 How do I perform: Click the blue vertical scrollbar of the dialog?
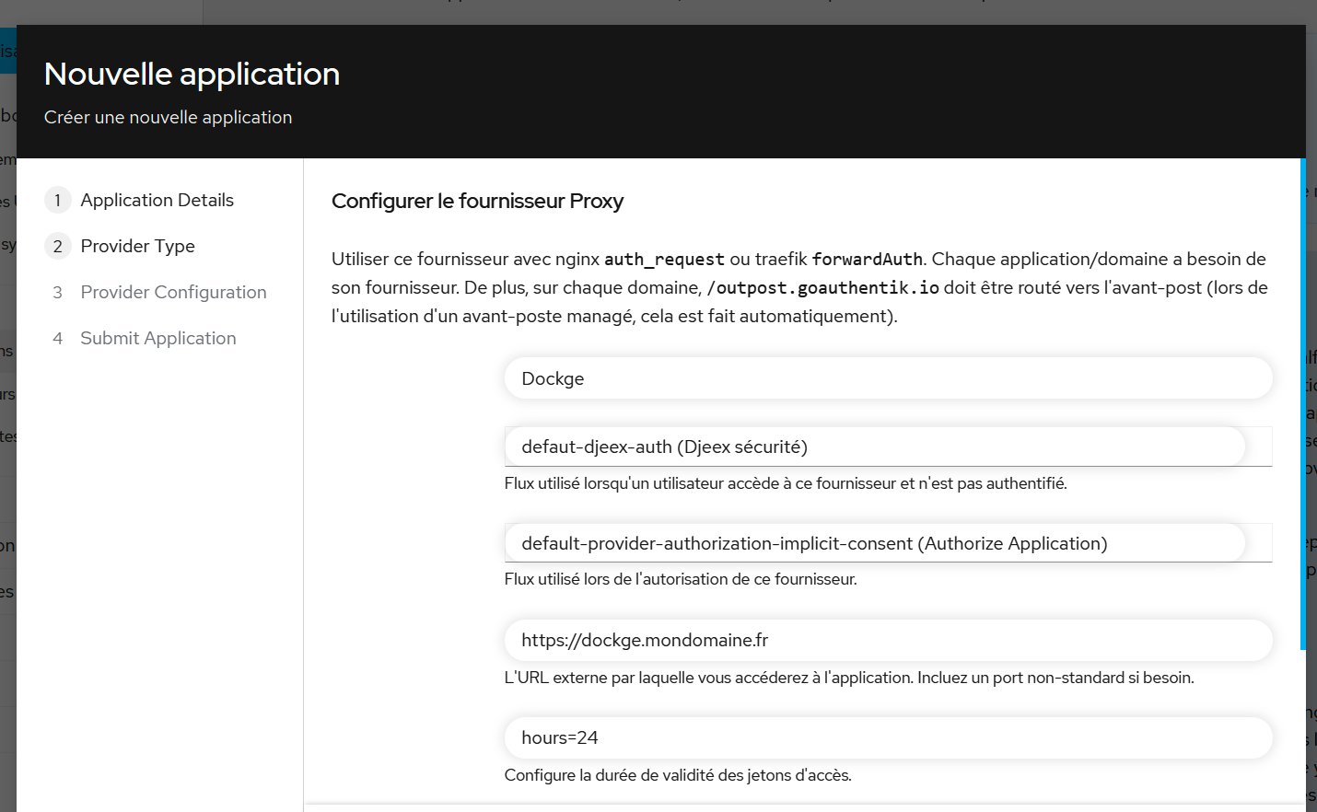tap(1302, 405)
